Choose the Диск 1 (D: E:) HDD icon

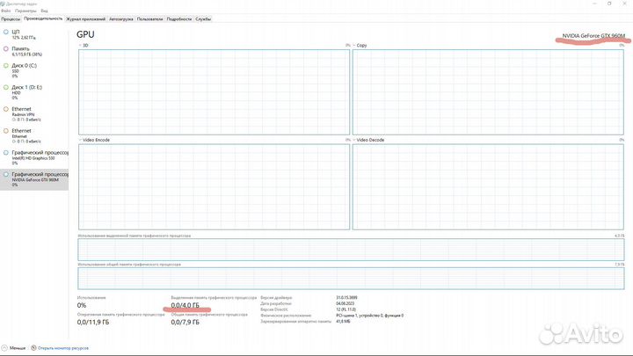(6, 88)
